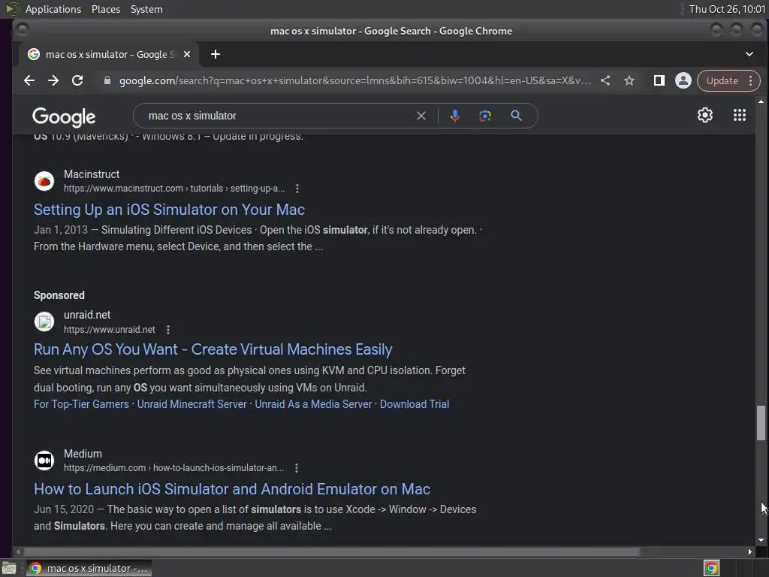Image resolution: width=769 pixels, height=577 pixels.
Task: Click the clock showing Thu Oct 26
Action: tap(727, 9)
